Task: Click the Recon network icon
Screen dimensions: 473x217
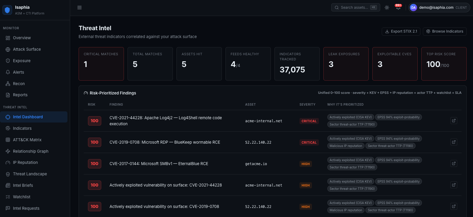Action: pos(8,84)
